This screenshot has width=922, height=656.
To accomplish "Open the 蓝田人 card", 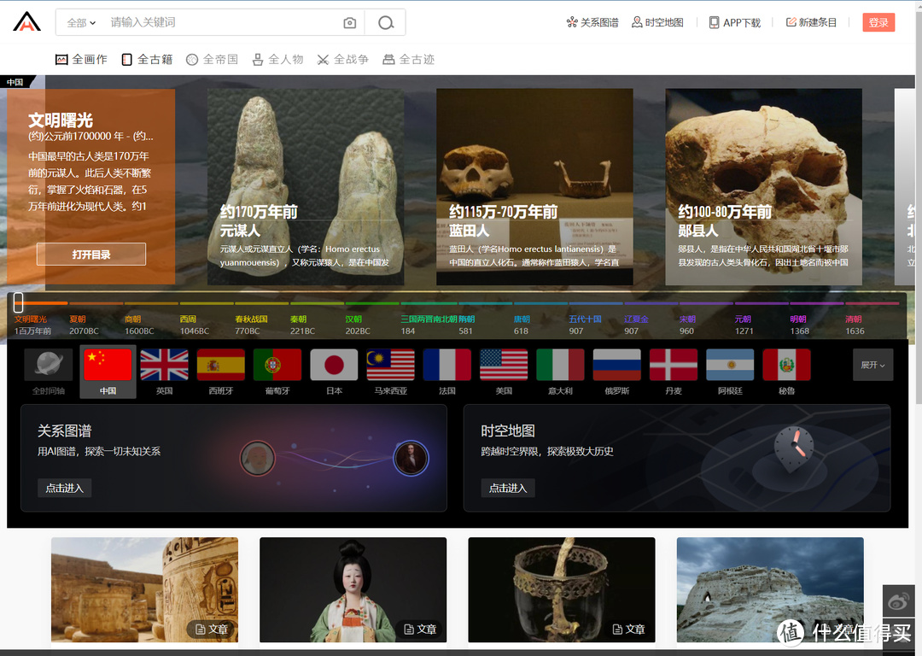I will pos(534,187).
